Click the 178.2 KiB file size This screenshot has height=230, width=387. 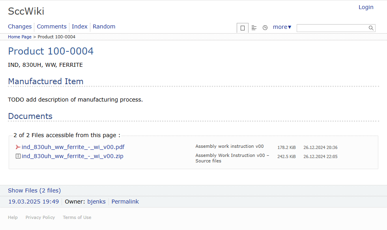(x=286, y=147)
